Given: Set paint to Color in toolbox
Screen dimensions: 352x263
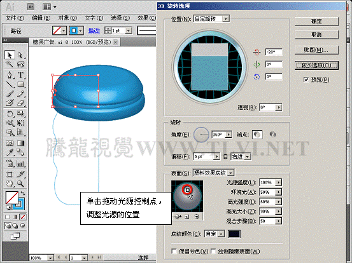Looking at the screenshot, I should tap(8, 217).
